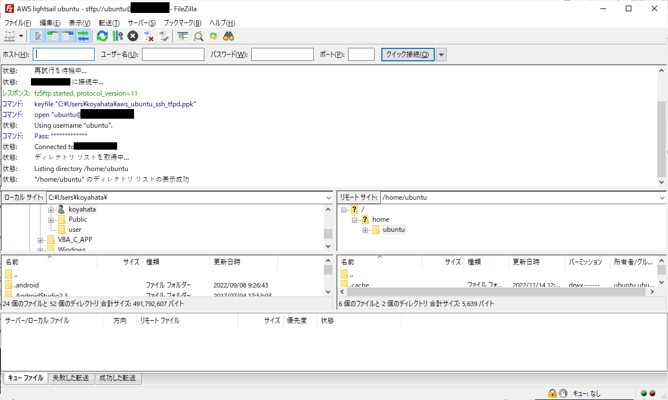Viewport: 668px width, 400px height.
Task: Open the Site Manager
Action: [x=10, y=36]
